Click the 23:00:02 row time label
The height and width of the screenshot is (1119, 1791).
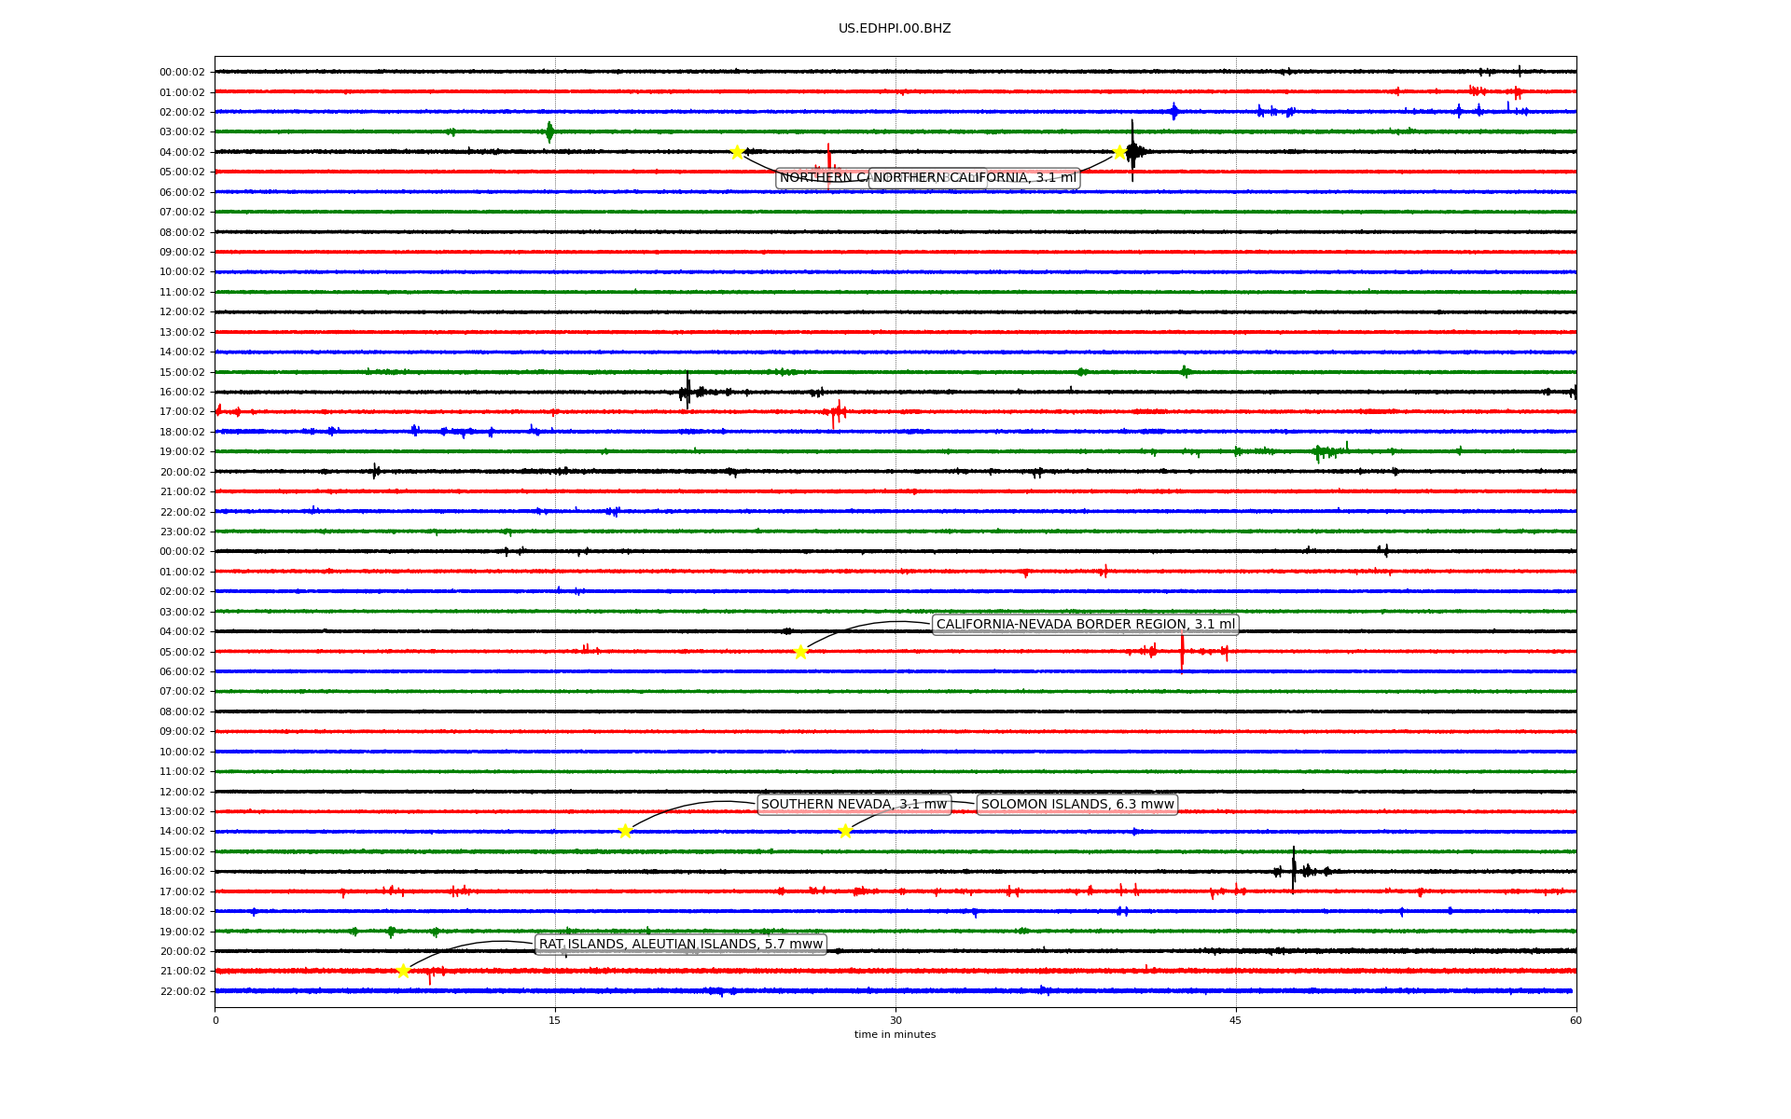[183, 532]
